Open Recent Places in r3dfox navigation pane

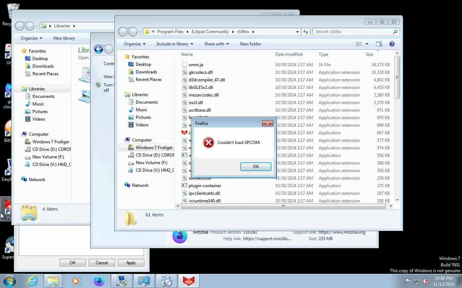tap(148, 80)
